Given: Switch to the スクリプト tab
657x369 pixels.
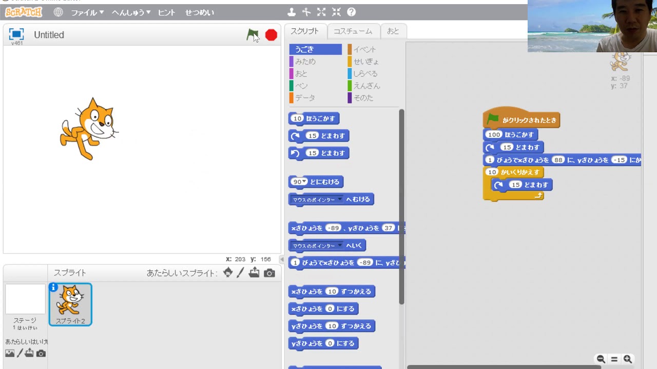Looking at the screenshot, I should coord(304,31).
